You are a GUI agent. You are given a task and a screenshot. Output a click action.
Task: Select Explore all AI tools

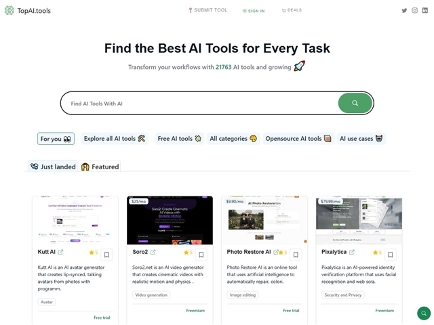(x=115, y=139)
